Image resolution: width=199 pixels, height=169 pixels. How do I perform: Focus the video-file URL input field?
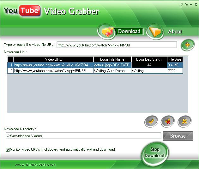pyautogui.click(x=117, y=45)
